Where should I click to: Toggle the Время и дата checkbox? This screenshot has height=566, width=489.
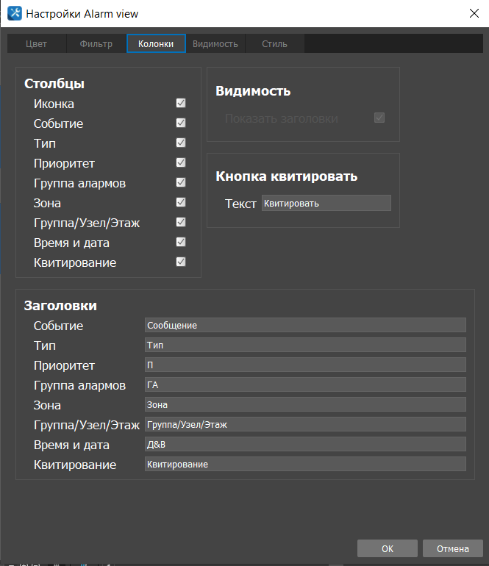tap(181, 243)
